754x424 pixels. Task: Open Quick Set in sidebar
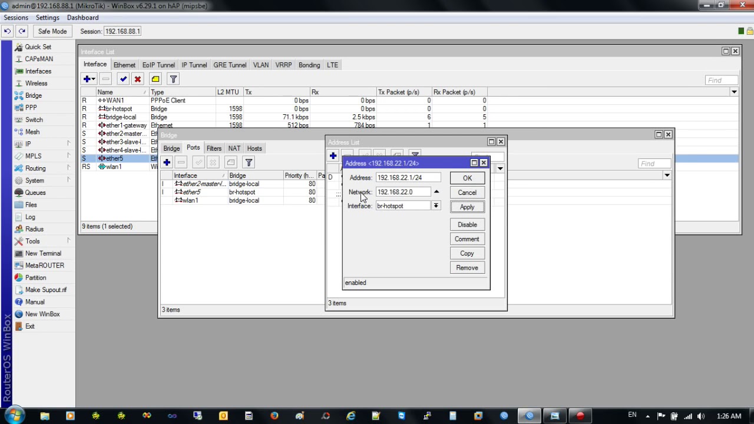pos(38,47)
